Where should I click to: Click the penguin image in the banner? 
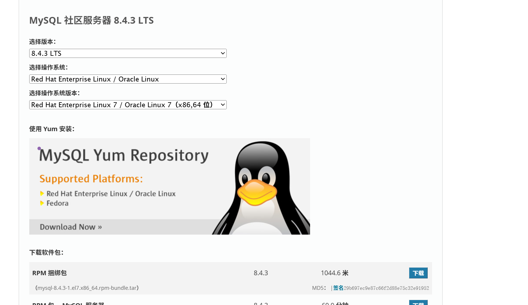261,188
